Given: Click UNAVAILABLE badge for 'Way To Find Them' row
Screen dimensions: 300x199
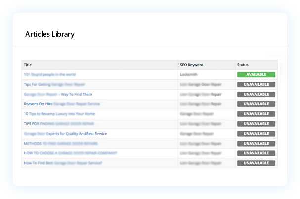Looking at the screenshot, I should 256,94.
